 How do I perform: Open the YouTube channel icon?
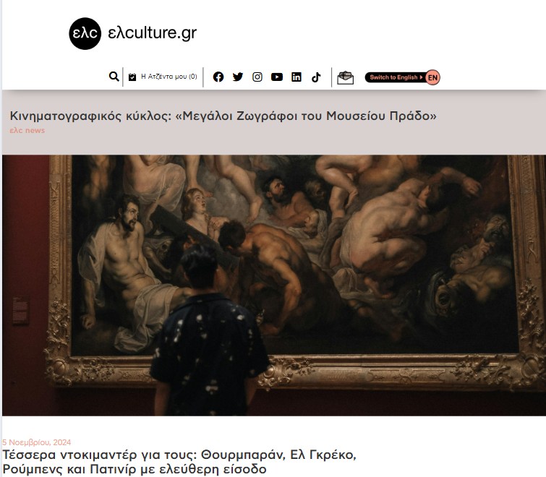point(277,77)
